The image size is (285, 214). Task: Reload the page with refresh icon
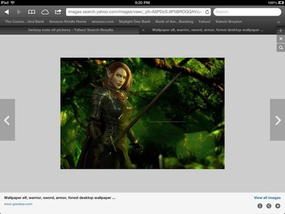[x=207, y=12]
